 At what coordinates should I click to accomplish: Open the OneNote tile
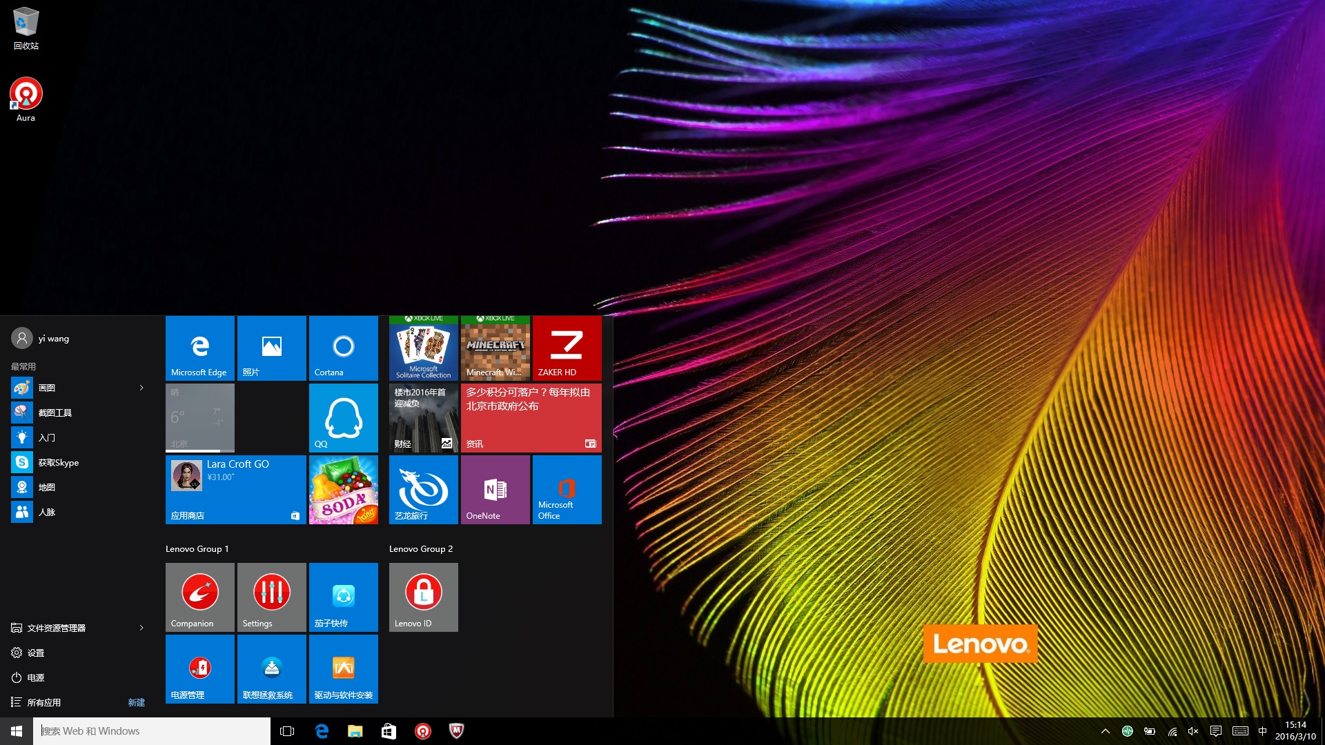pyautogui.click(x=495, y=489)
